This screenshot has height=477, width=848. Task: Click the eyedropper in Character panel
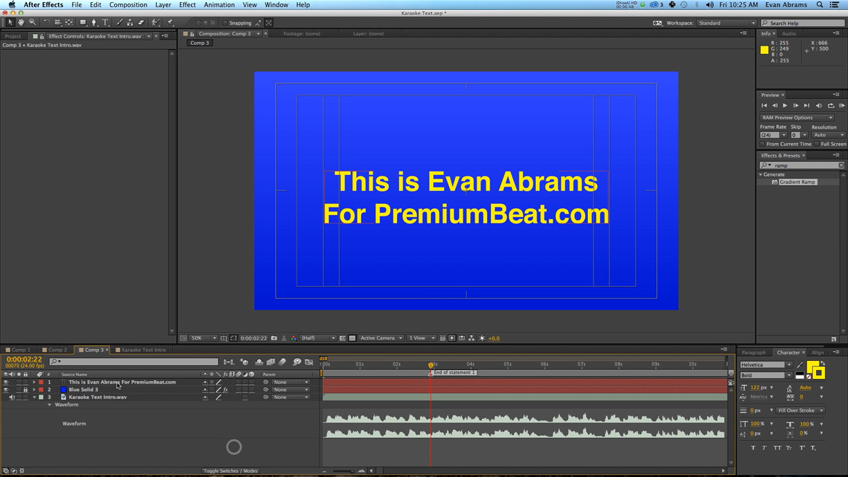(800, 365)
